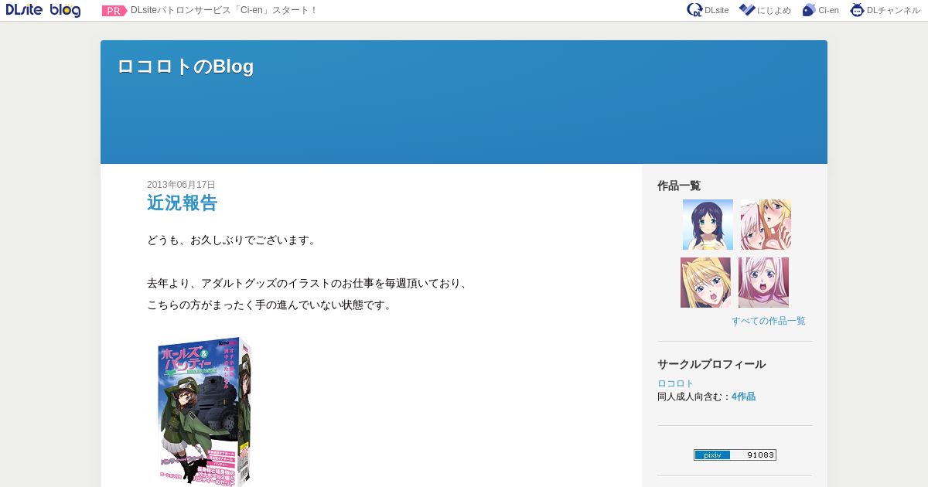This screenshot has height=487, width=928.
Task: Click the 2013年06月17日 post date
Action: click(x=181, y=185)
